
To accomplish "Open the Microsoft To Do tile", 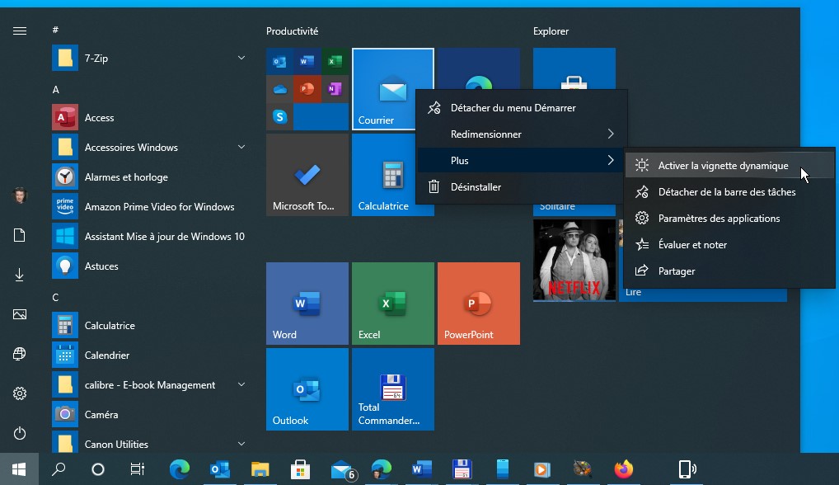I will tap(307, 174).
